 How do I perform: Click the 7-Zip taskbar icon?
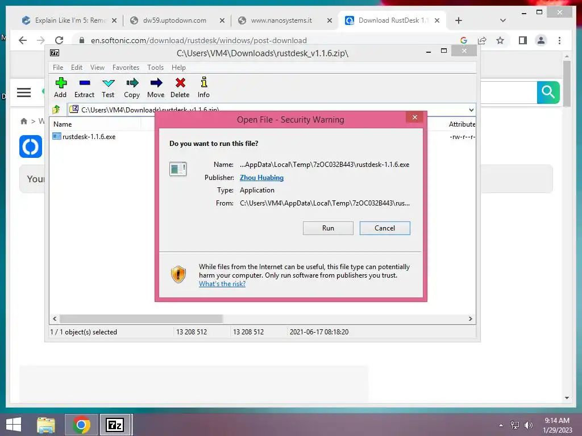[115, 425]
